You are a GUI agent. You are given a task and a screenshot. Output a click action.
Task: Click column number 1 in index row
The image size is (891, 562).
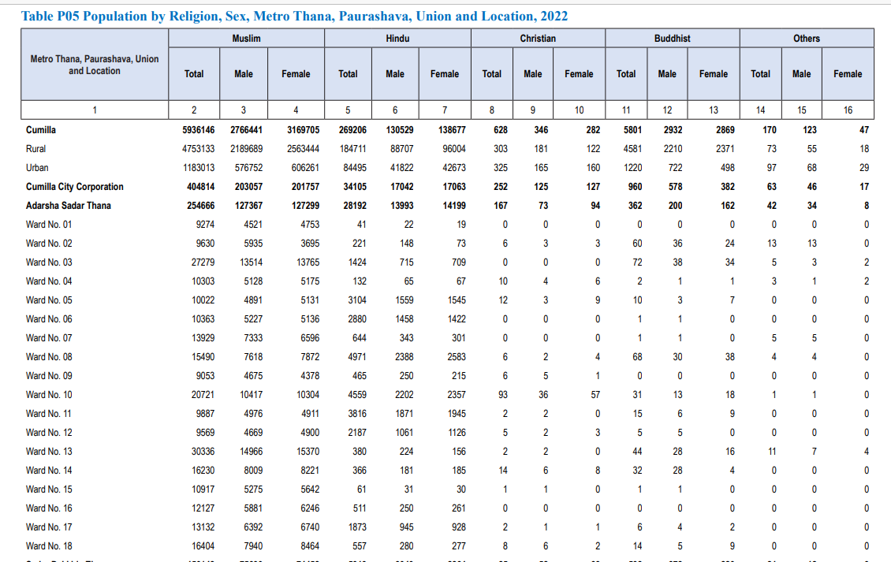click(95, 110)
